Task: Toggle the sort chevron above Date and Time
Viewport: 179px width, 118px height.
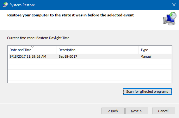Action: click(x=33, y=47)
